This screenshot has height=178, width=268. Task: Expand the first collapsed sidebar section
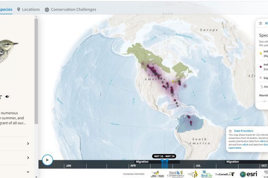(28, 143)
